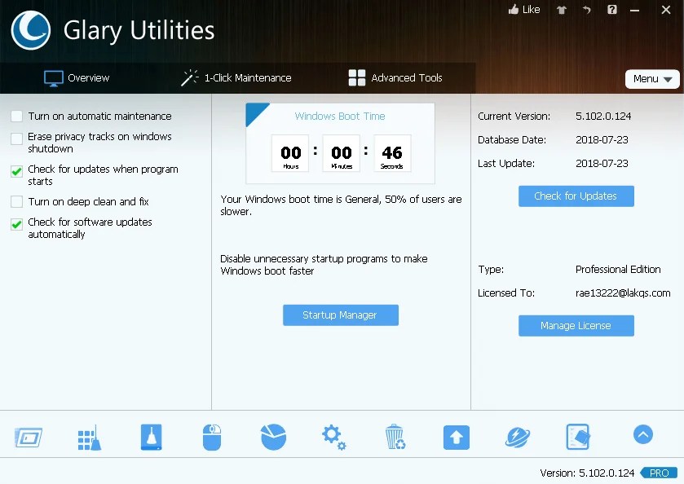The width and height of the screenshot is (684, 484).
Task: Click the Windows Boot Time heading
Action: (x=340, y=116)
